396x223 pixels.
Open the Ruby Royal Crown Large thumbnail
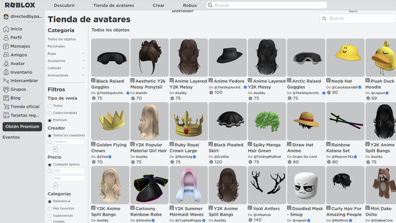point(189,121)
